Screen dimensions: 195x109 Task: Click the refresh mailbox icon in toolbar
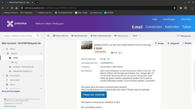pos(48,36)
